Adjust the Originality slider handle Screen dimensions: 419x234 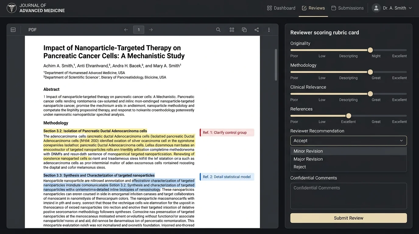370,50
